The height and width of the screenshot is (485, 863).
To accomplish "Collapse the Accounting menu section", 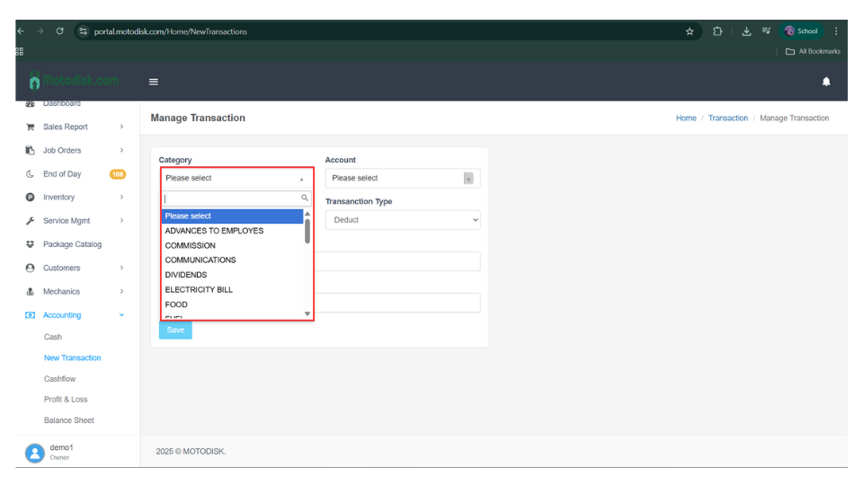I will (x=121, y=315).
